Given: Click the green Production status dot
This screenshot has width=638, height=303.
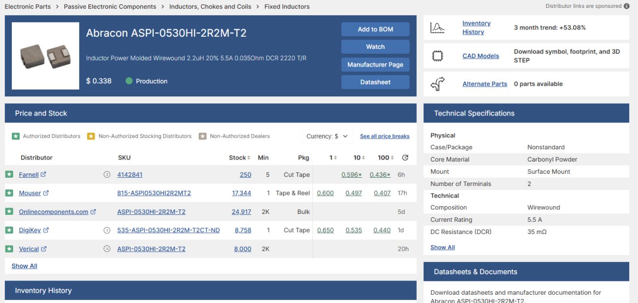Looking at the screenshot, I should click(x=129, y=81).
